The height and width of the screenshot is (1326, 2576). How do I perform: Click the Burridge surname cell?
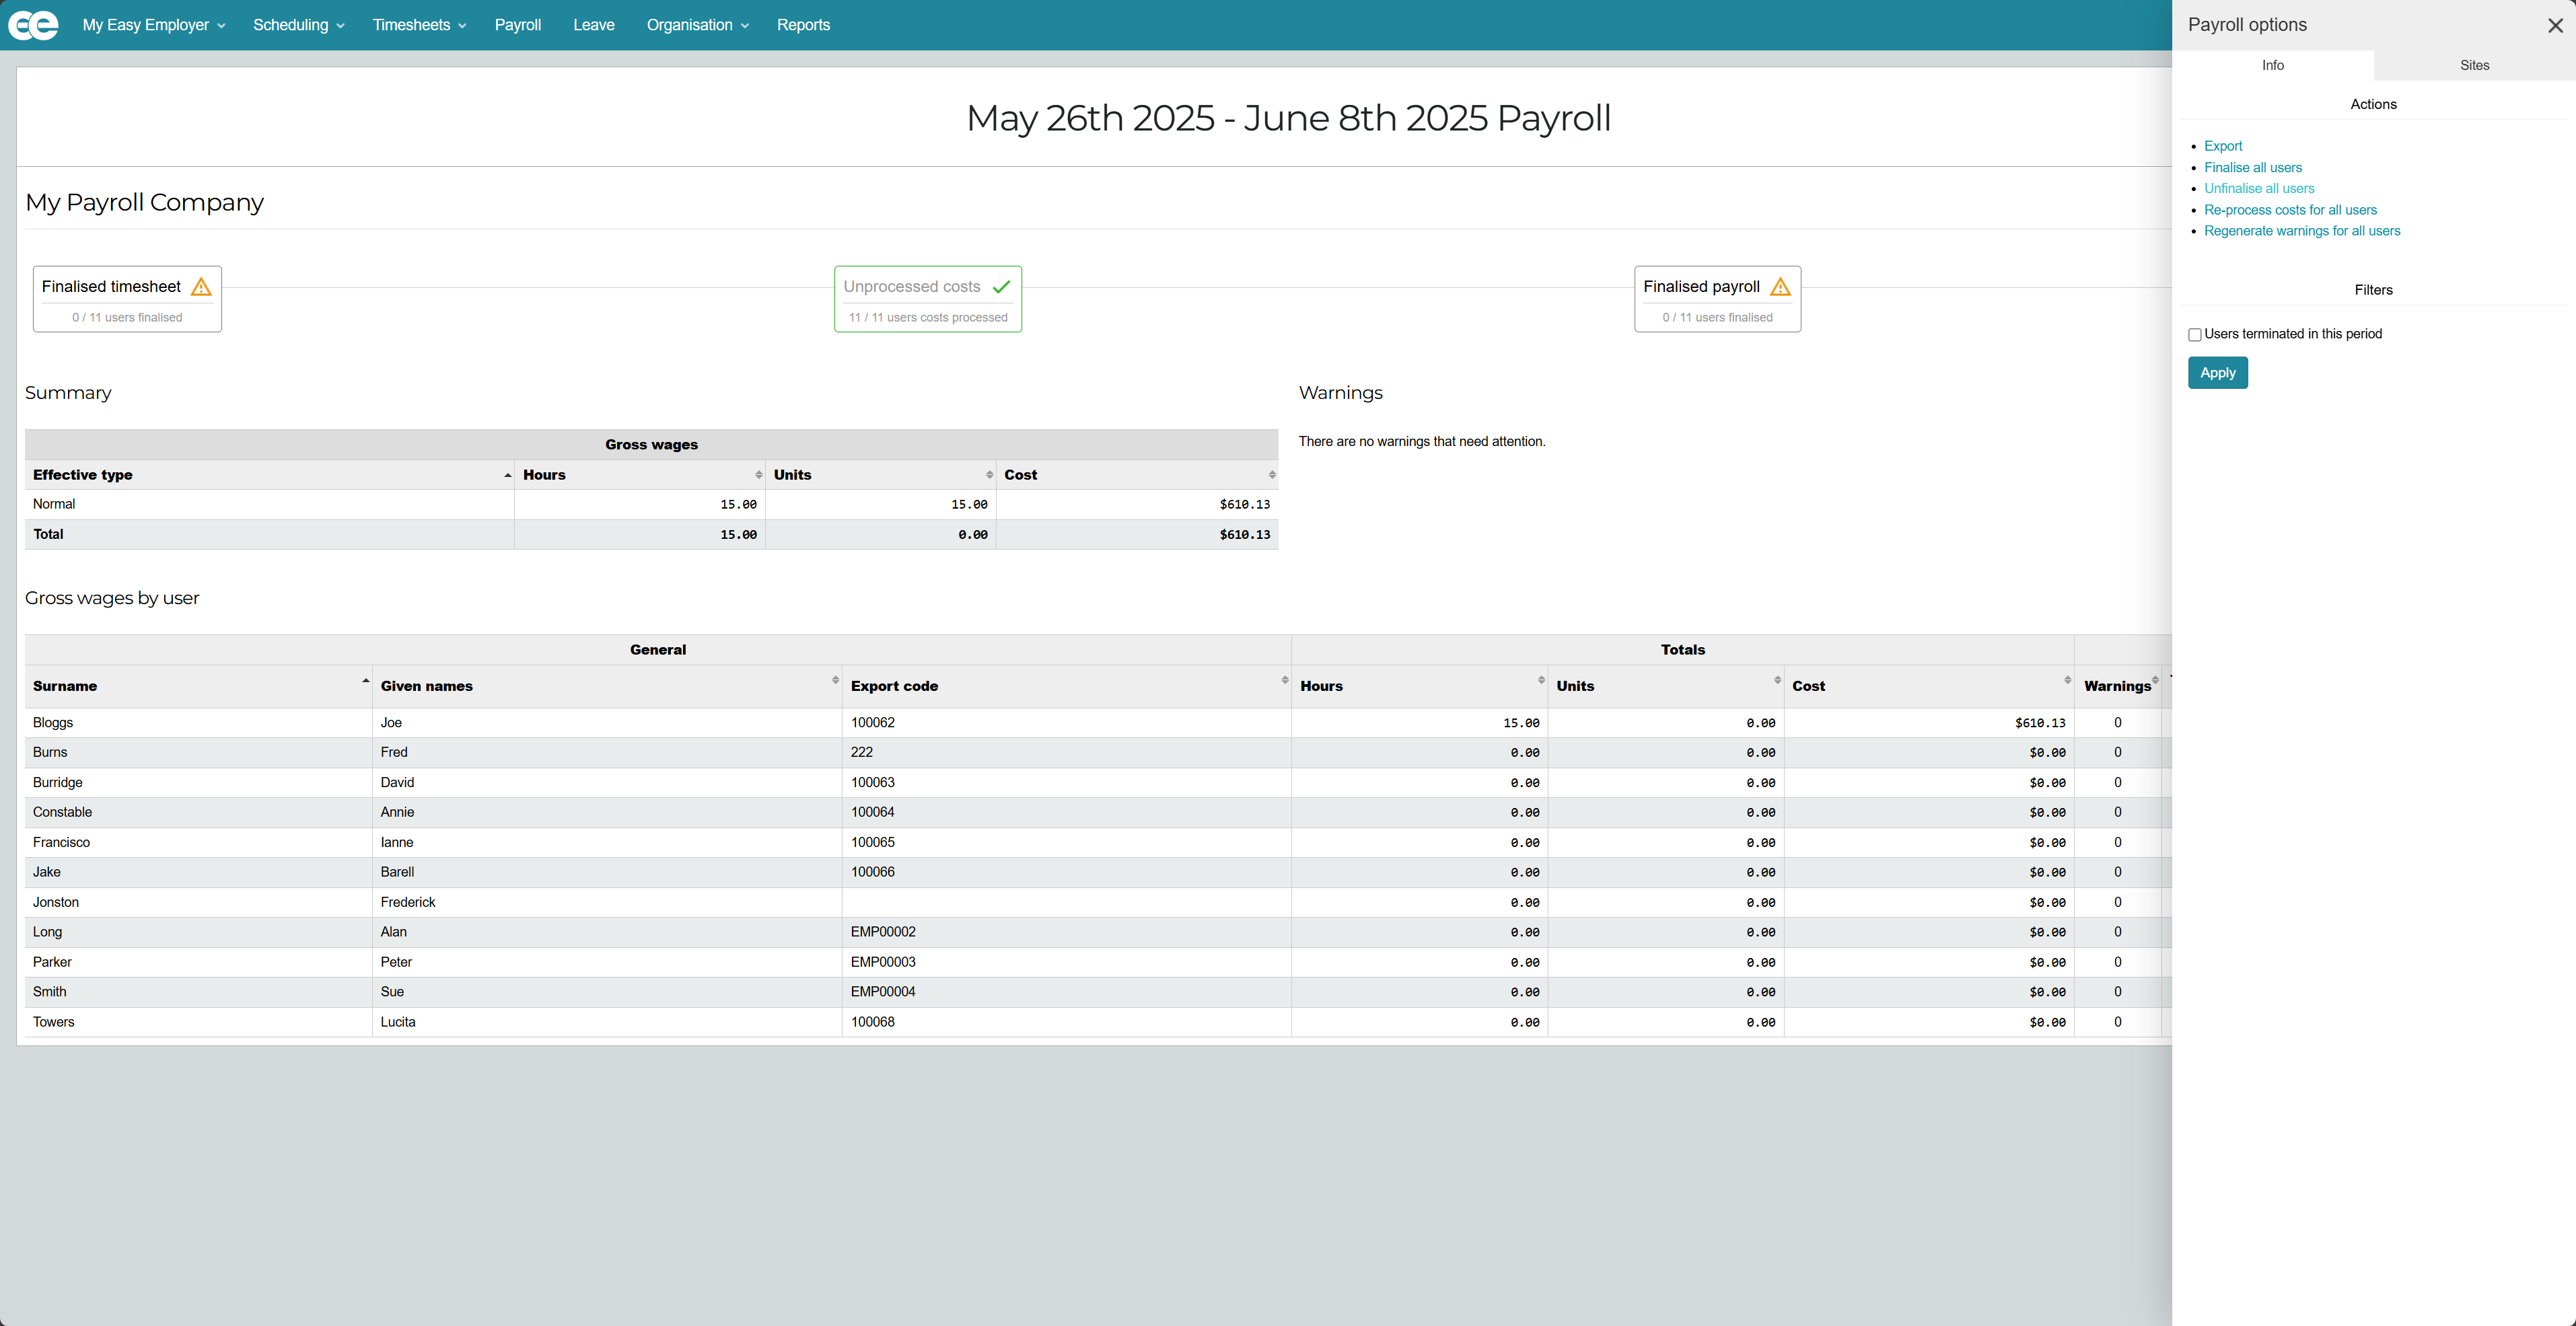(198, 783)
